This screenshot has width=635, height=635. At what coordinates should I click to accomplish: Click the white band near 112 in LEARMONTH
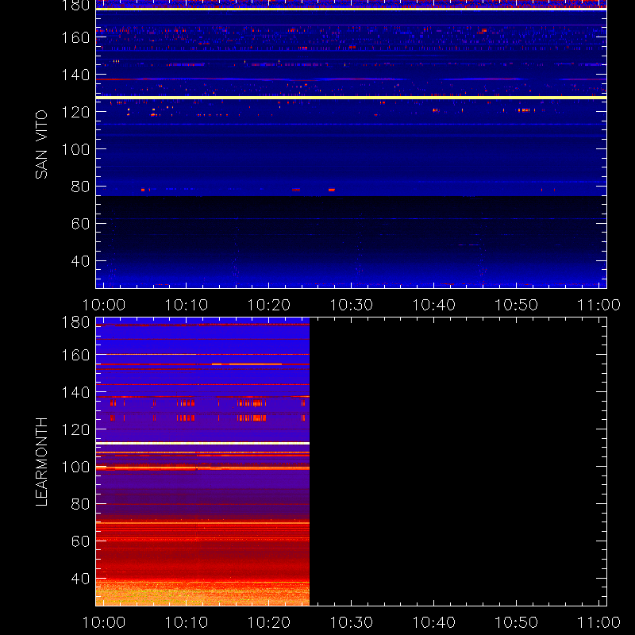click(202, 444)
